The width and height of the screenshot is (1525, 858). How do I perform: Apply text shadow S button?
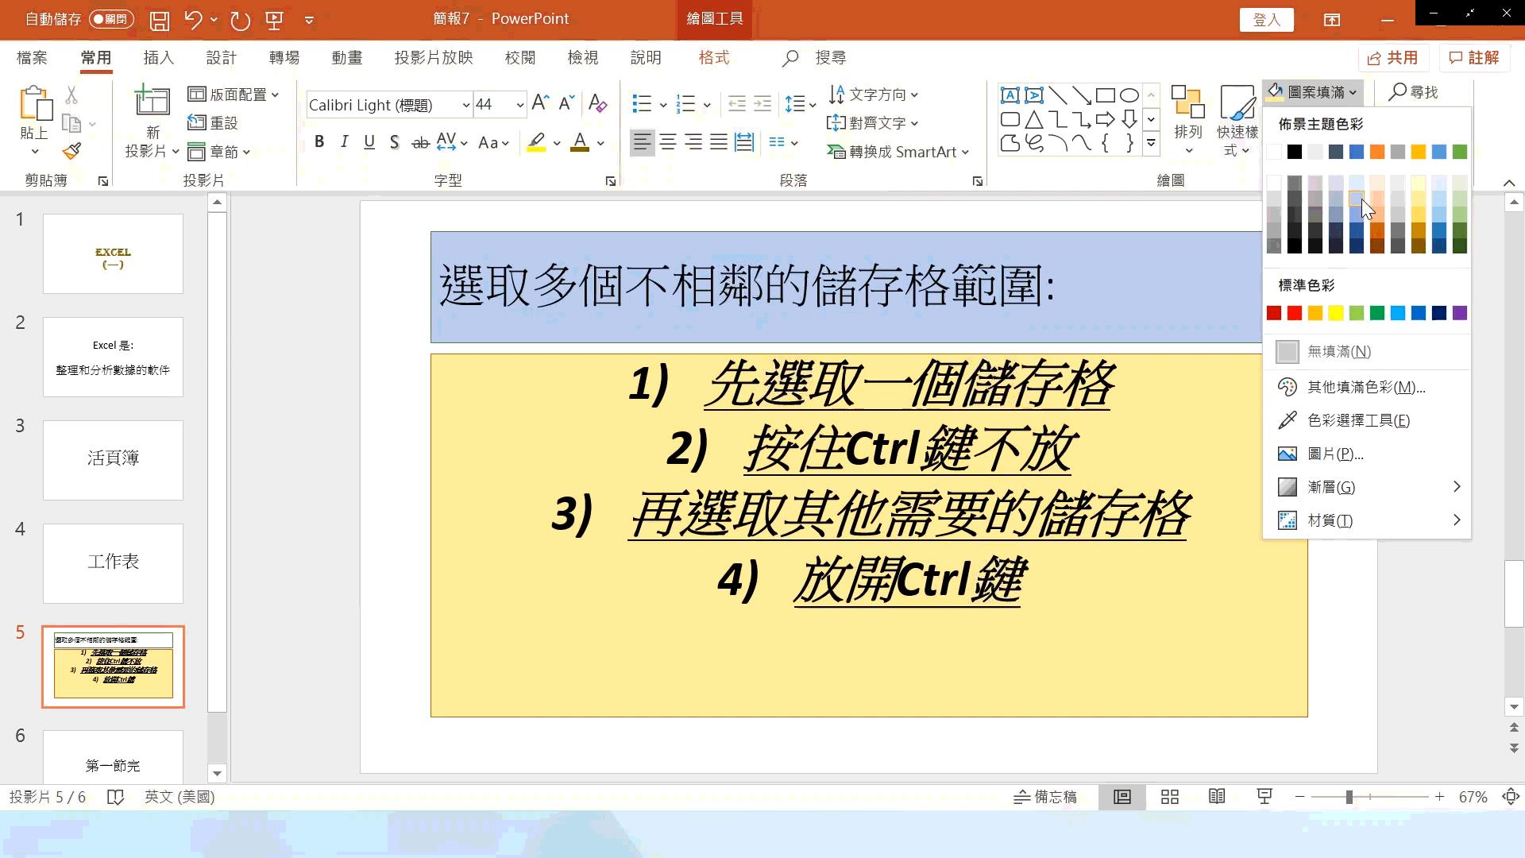click(x=395, y=142)
